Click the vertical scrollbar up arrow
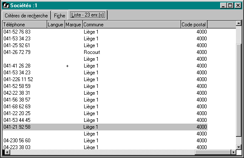The height and width of the screenshot is (158, 244). 238,23
